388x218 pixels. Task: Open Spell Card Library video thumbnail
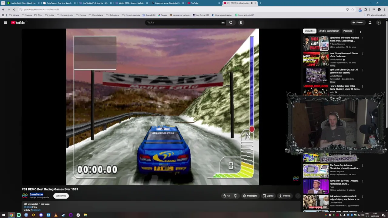[316, 75]
